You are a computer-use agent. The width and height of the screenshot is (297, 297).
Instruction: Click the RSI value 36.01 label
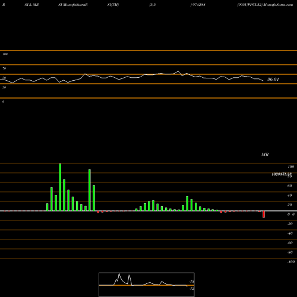click(273, 80)
